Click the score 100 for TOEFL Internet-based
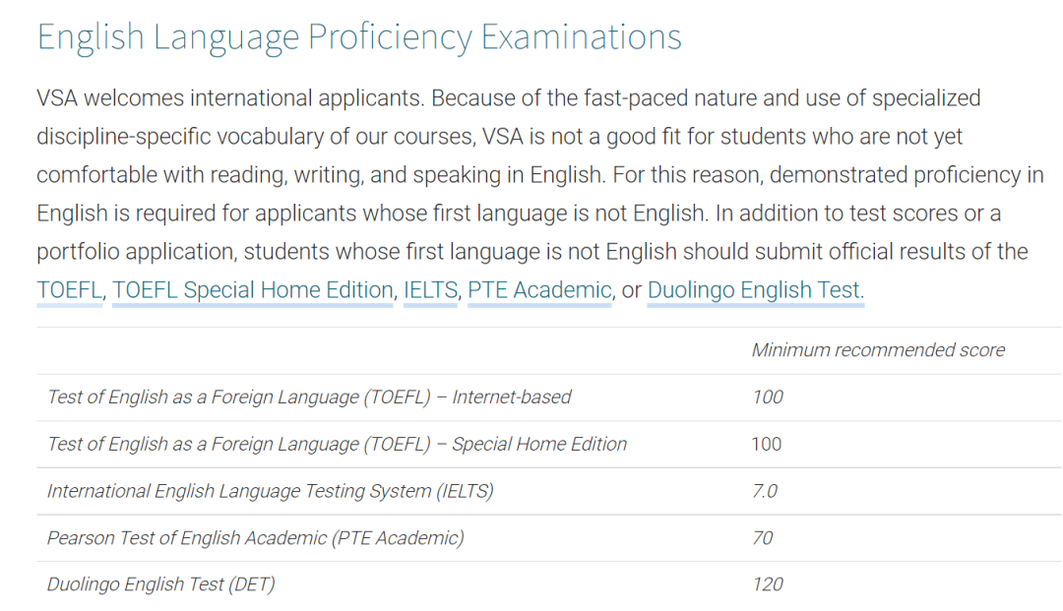 pos(768,397)
